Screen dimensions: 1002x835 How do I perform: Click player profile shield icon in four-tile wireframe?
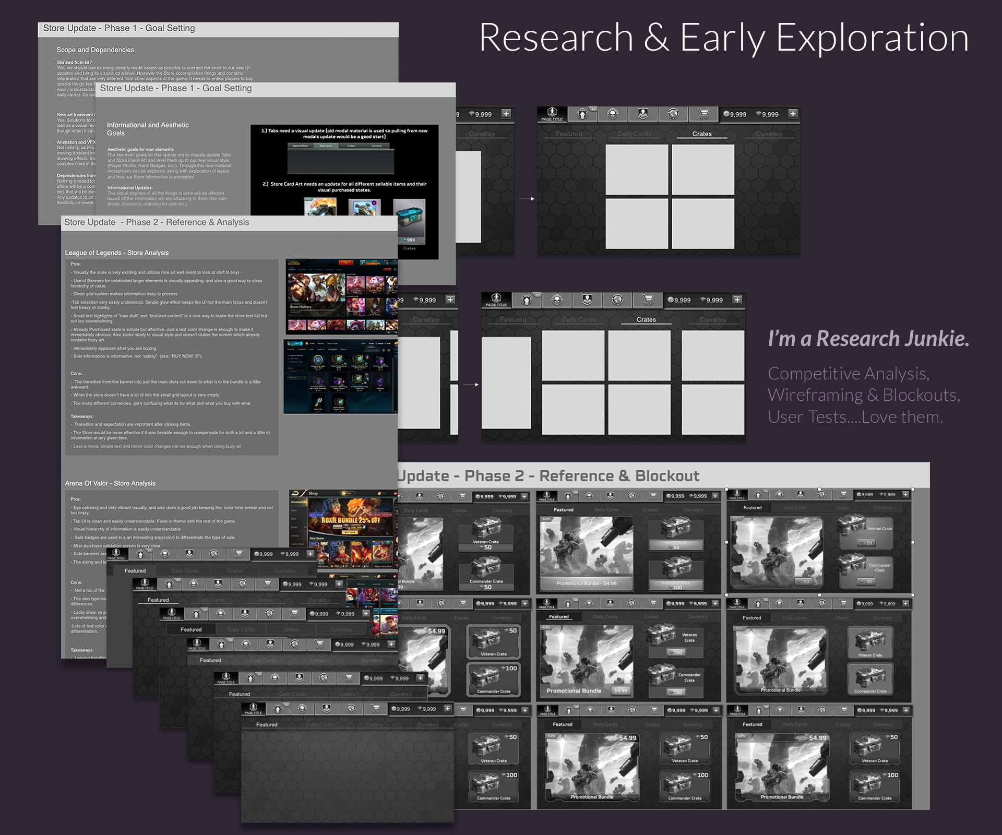point(643,114)
